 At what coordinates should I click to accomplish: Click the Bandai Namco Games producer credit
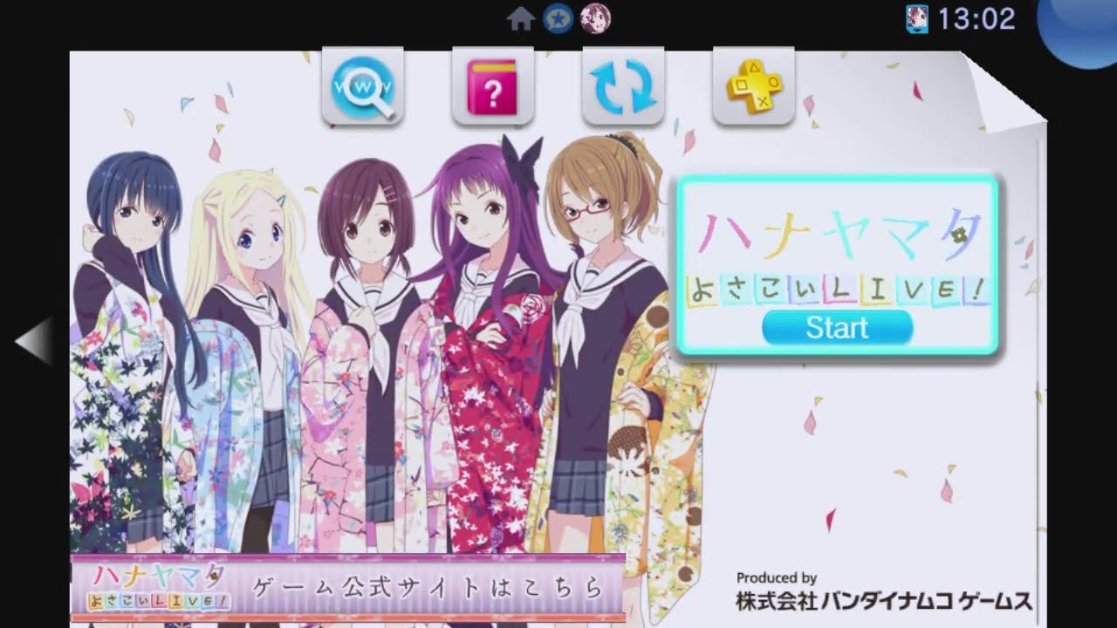pos(883,593)
